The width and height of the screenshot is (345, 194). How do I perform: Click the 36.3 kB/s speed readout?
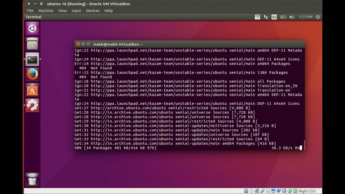point(282,148)
